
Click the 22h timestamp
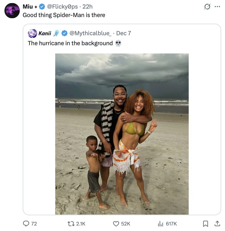point(87,6)
